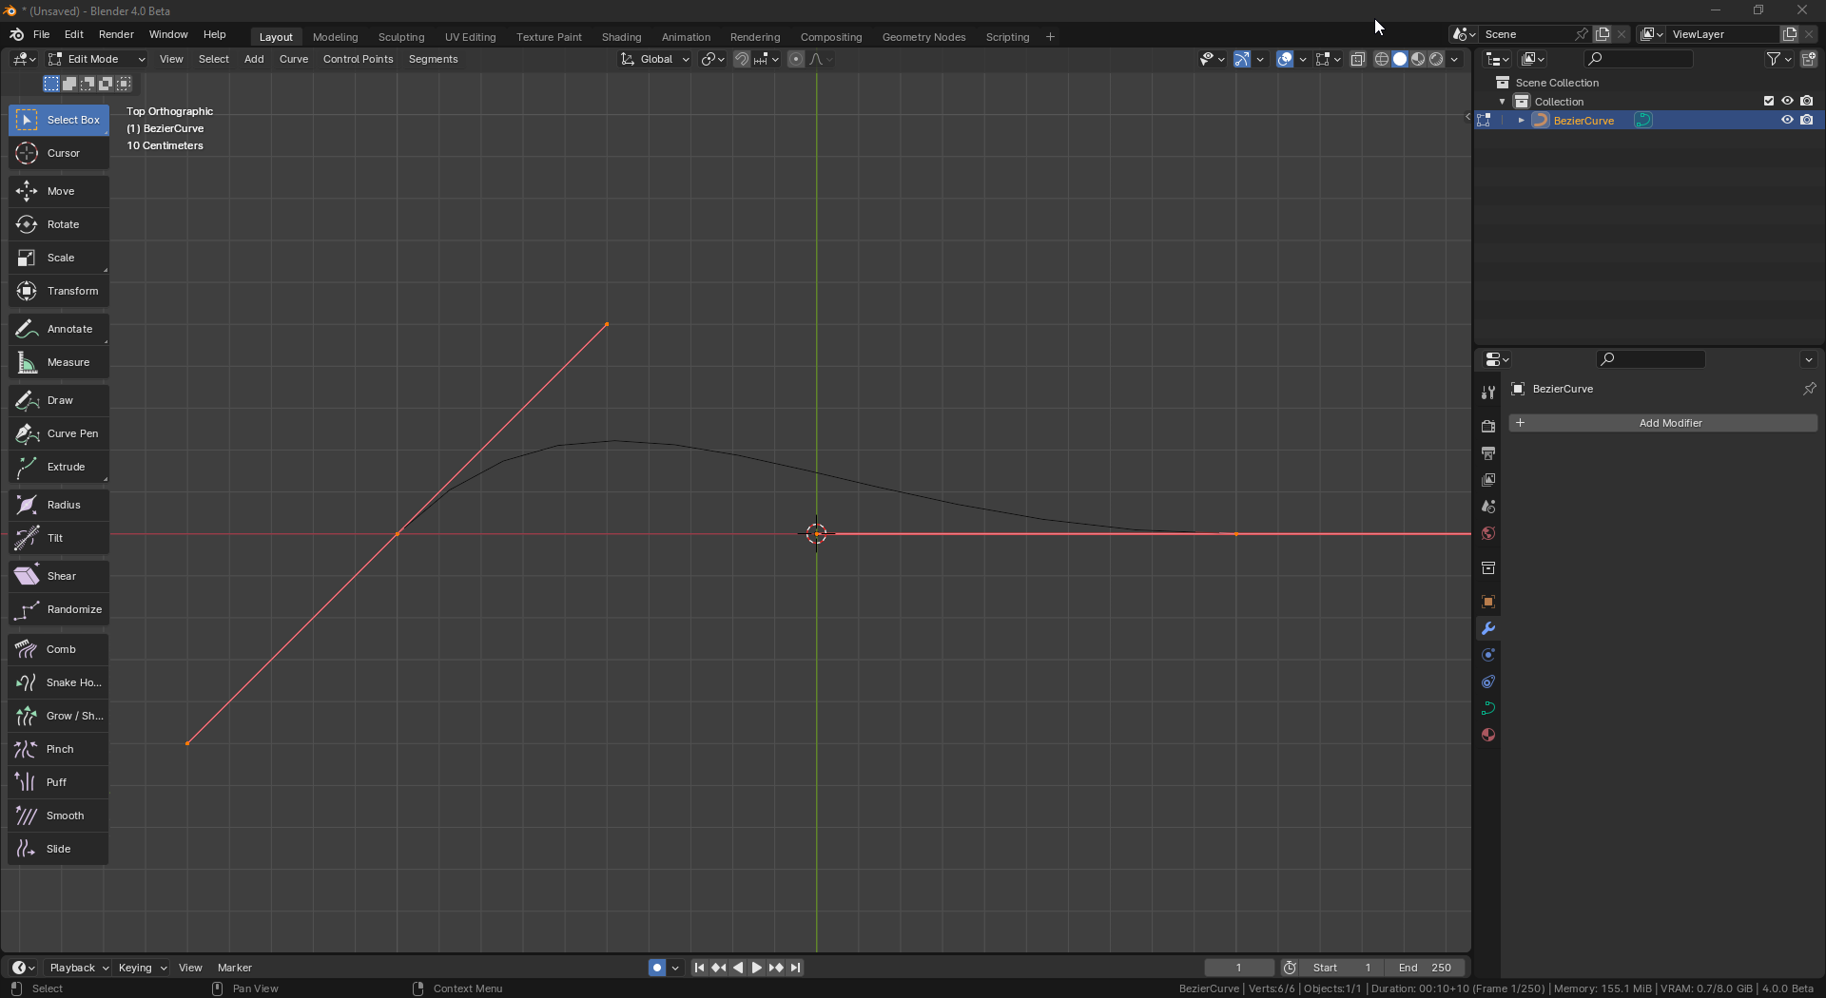1826x998 pixels.
Task: Play the animation forward
Action: tap(757, 968)
